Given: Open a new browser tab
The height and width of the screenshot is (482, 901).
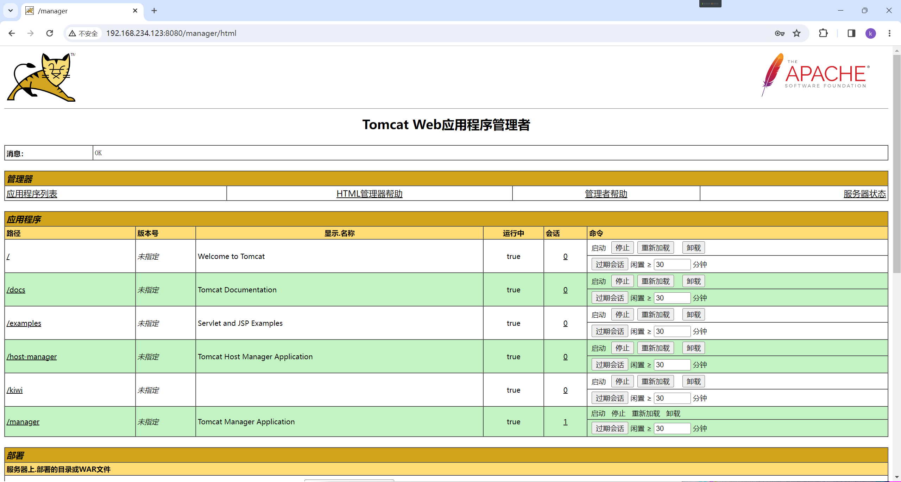Looking at the screenshot, I should [154, 11].
